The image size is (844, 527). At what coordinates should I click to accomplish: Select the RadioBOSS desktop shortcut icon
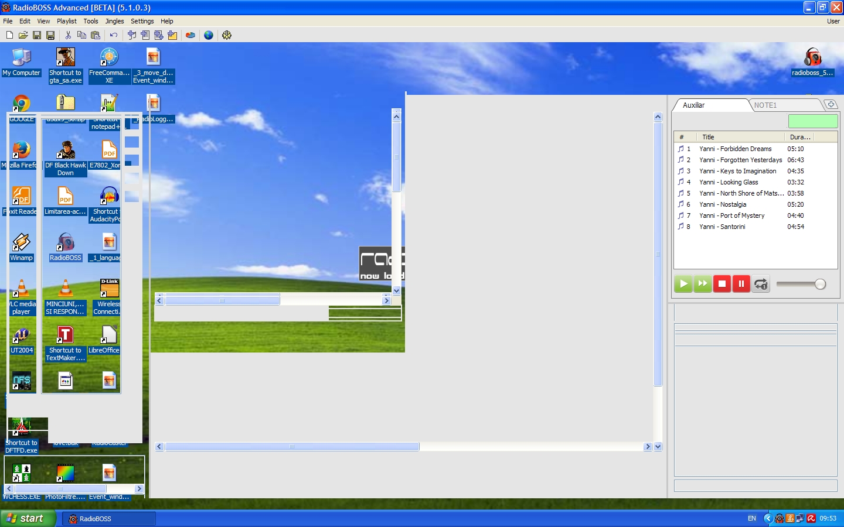coord(66,247)
